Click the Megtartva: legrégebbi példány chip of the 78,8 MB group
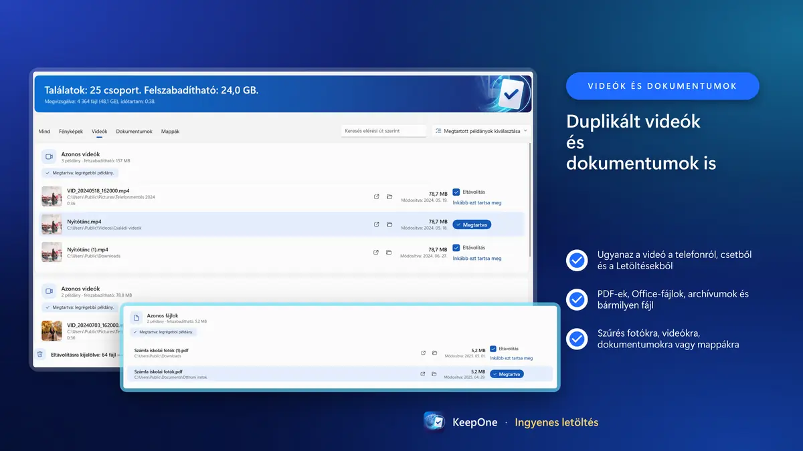Viewport: 803px width, 451px height. tap(80, 307)
